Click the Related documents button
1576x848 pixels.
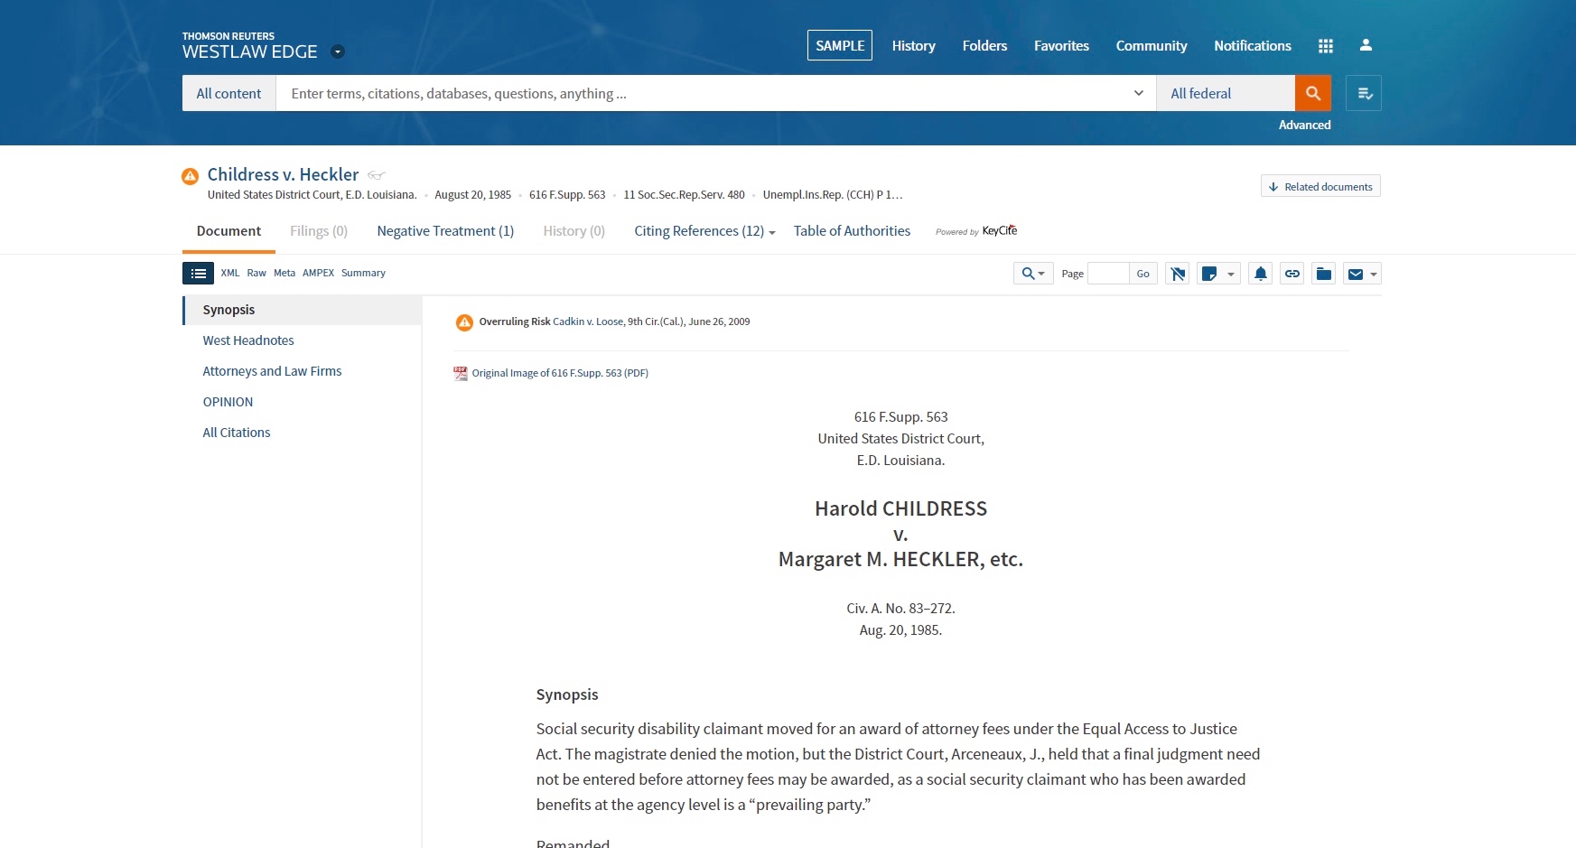1320,186
